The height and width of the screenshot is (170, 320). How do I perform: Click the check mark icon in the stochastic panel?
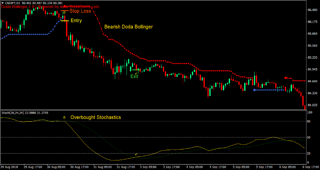pyautogui.click(x=136, y=154)
